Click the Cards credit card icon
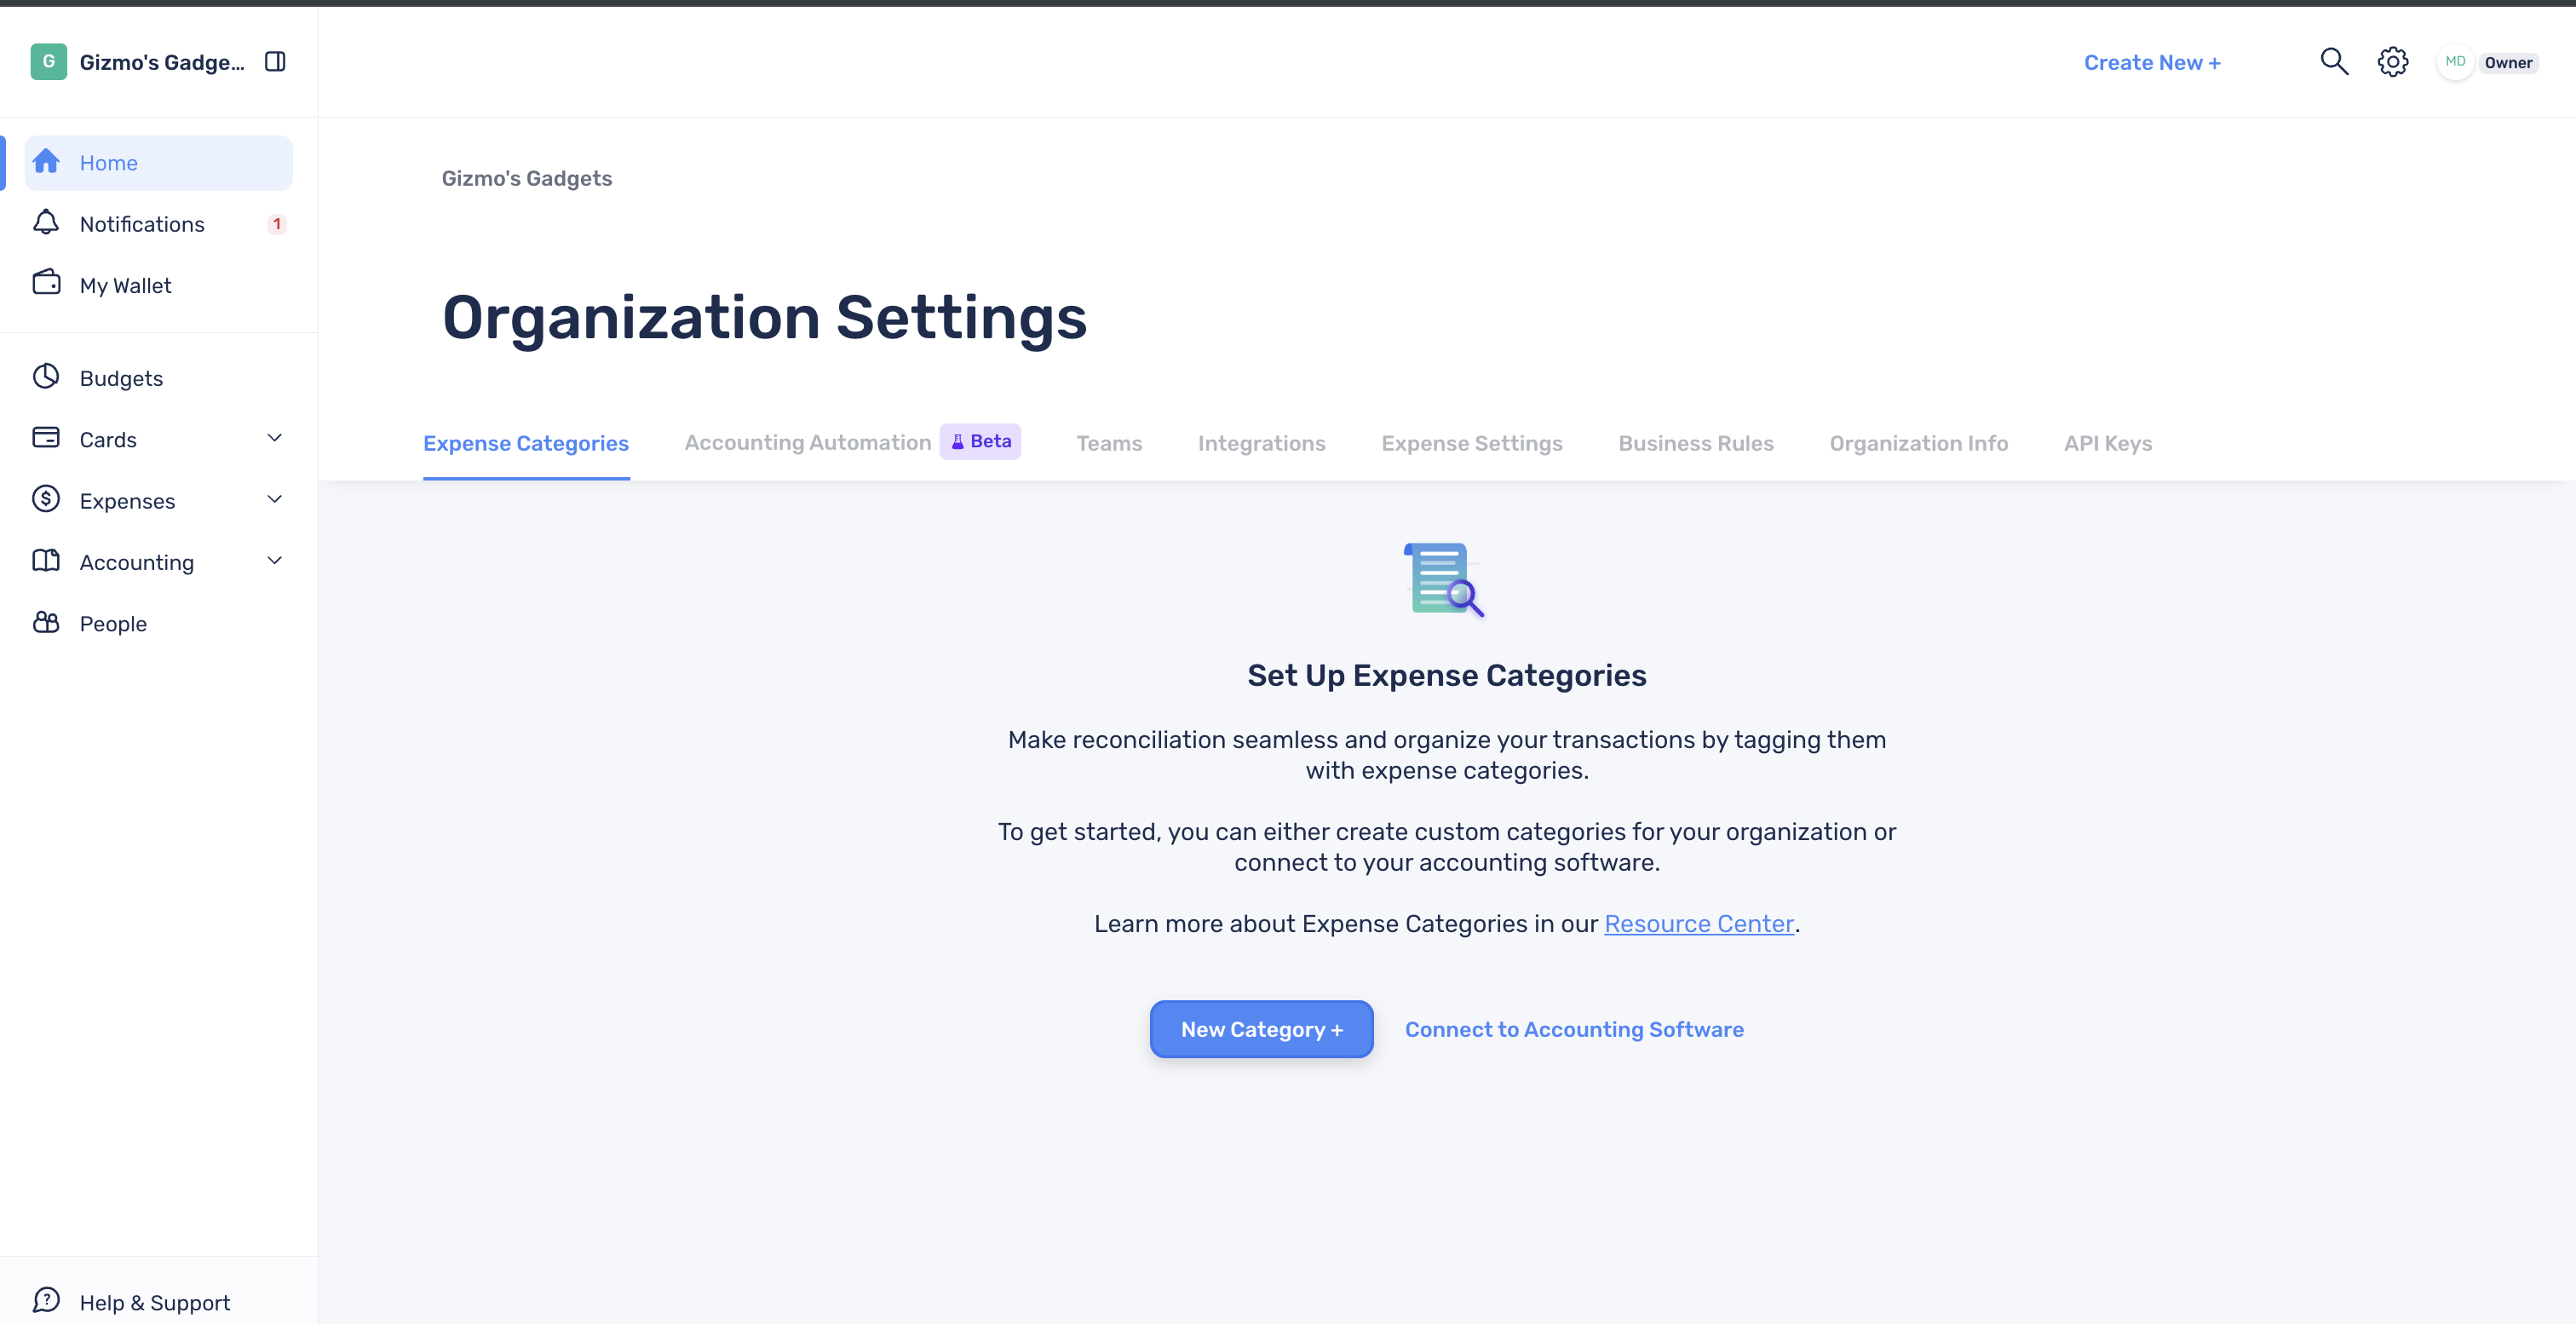This screenshot has height=1324, width=2576. [46, 438]
